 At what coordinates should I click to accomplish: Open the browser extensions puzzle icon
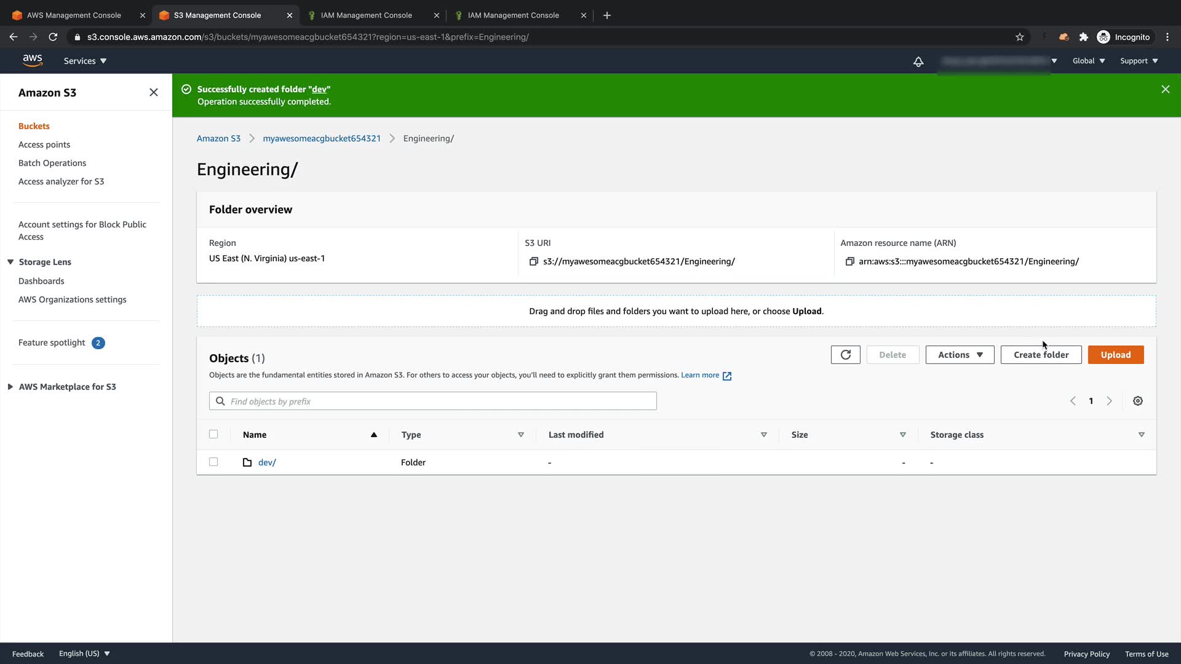coord(1083,37)
